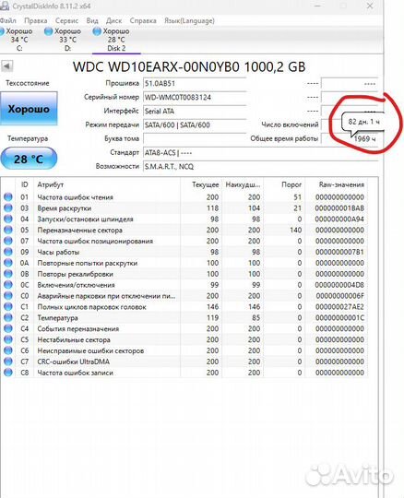Open the Правка menu
This screenshot has height=498, width=404.
point(36,20)
